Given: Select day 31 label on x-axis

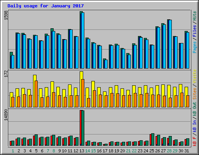Looking at the screenshot, I should pos(187,151).
